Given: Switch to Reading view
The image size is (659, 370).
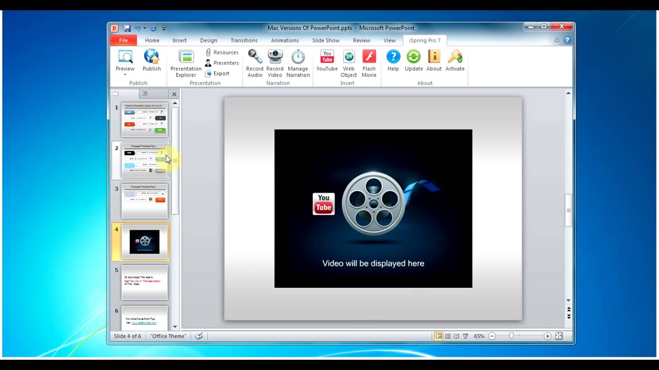Looking at the screenshot, I should 456,336.
